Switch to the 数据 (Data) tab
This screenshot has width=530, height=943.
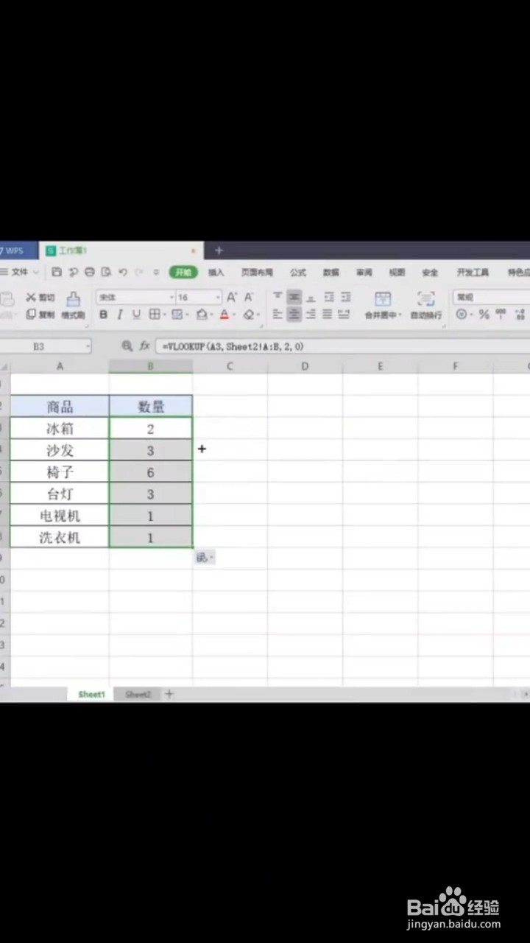[x=331, y=272]
